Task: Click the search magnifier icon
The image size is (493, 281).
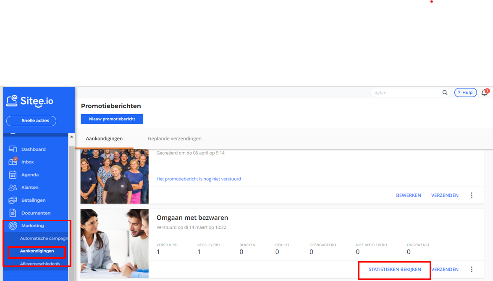Action: [445, 93]
